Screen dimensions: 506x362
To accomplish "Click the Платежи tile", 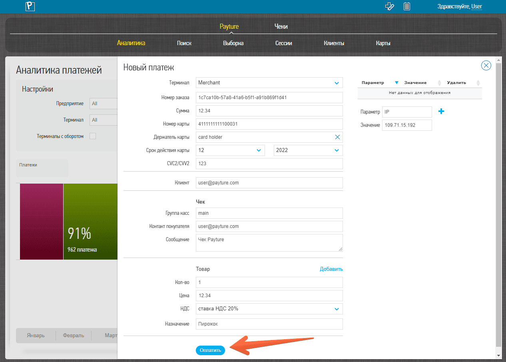I will coord(42,168).
